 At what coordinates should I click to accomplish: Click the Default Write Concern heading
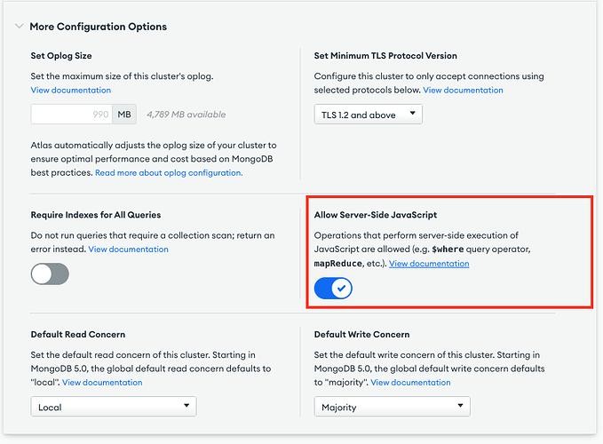click(361, 335)
